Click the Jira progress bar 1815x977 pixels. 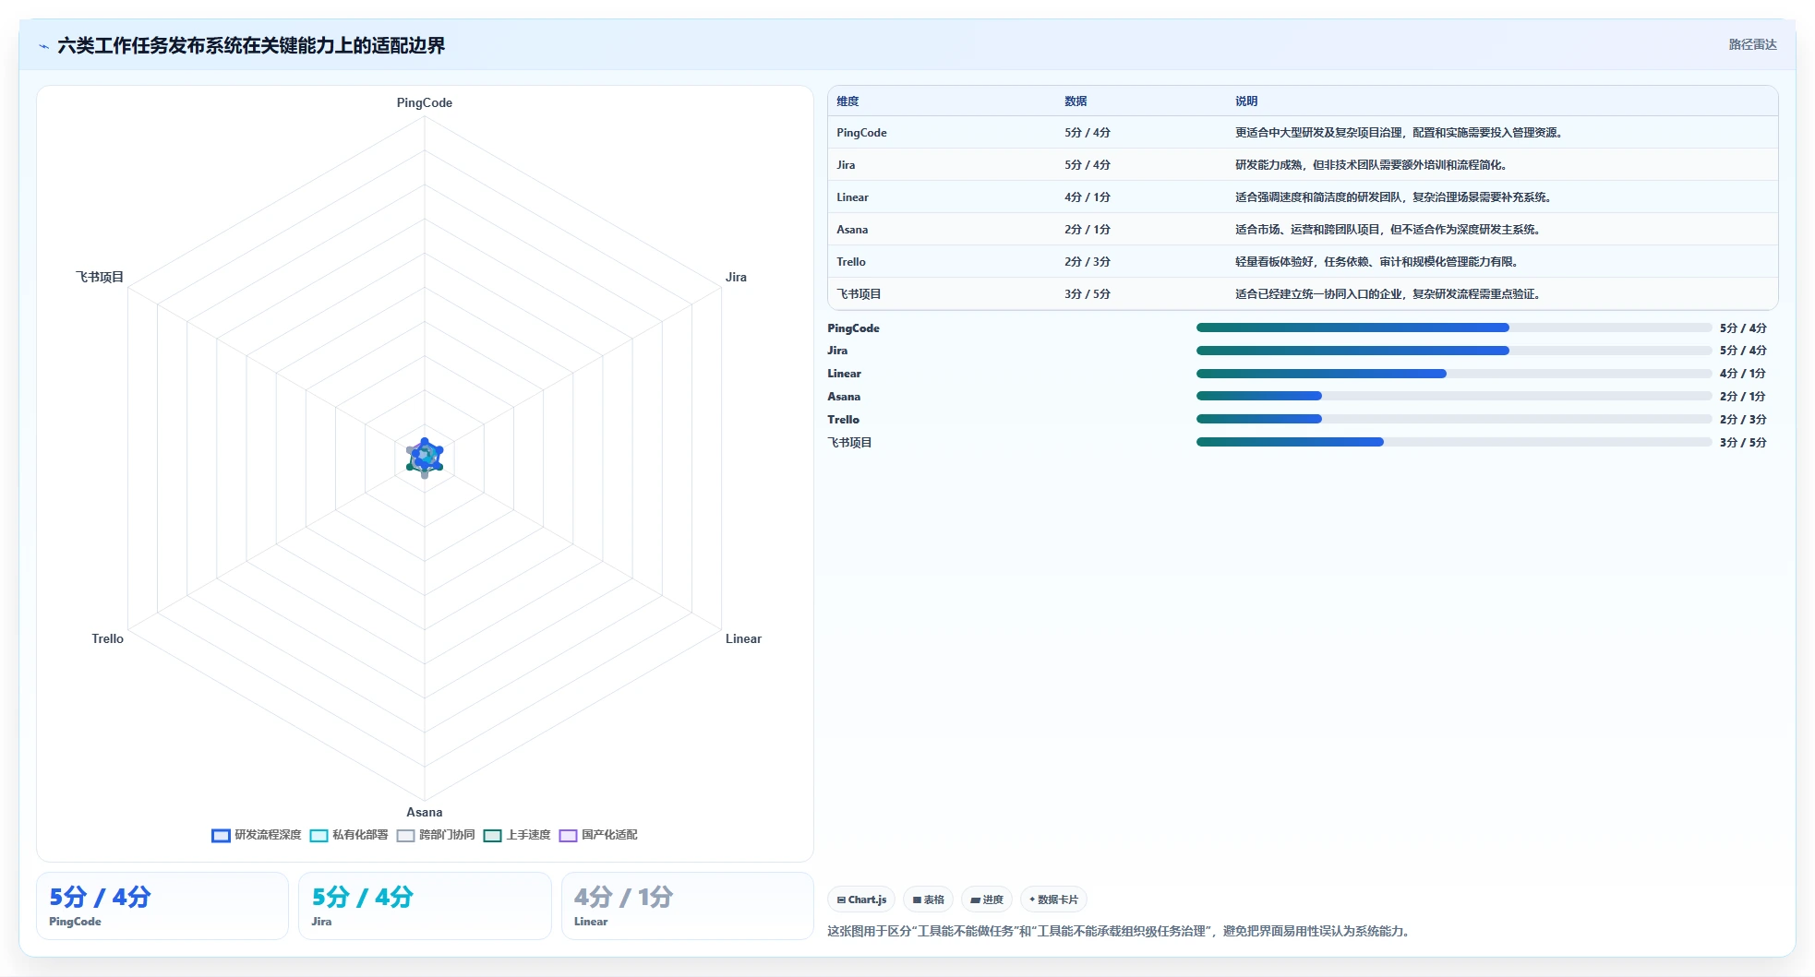point(1454,351)
